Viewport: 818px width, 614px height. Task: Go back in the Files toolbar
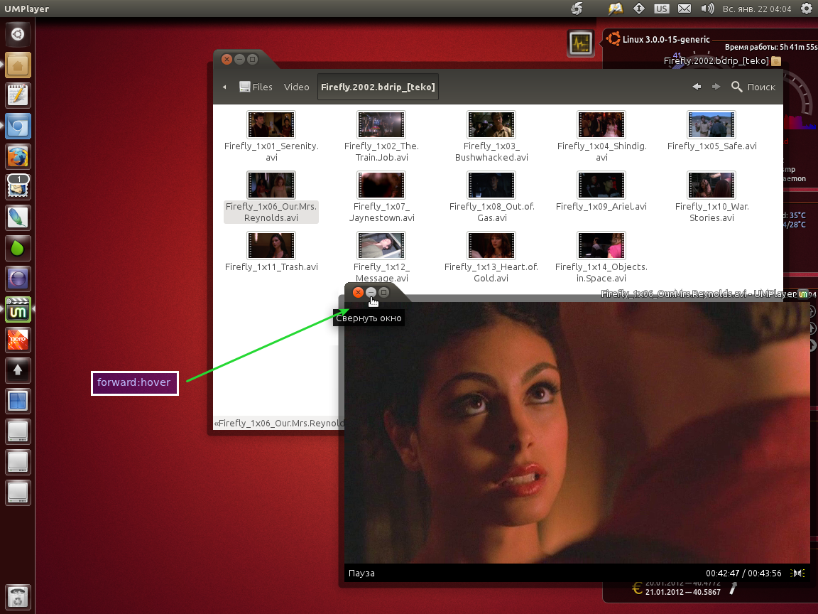[x=697, y=87]
